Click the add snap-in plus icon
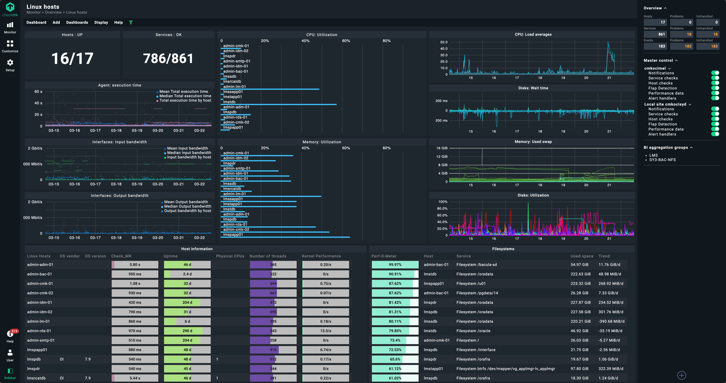Image resolution: width=726 pixels, height=383 pixels. pyautogui.click(x=681, y=375)
